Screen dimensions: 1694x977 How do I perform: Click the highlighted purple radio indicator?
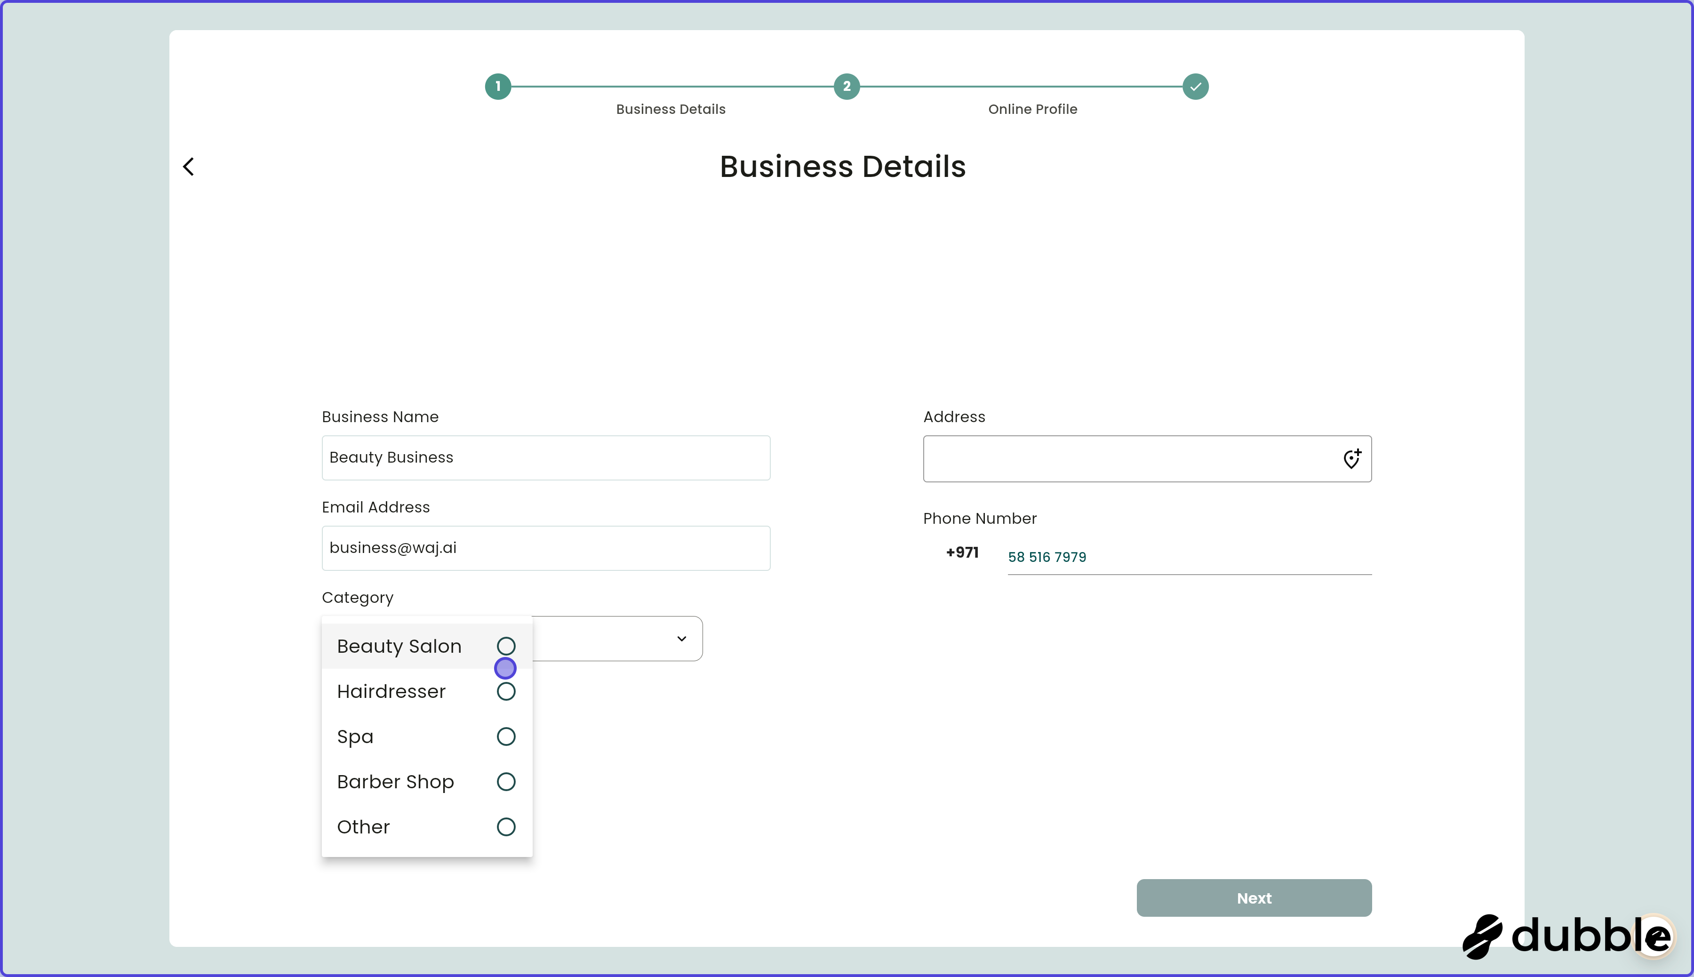tap(505, 668)
